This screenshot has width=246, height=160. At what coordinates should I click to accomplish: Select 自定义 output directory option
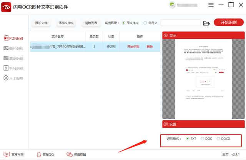[150, 23]
